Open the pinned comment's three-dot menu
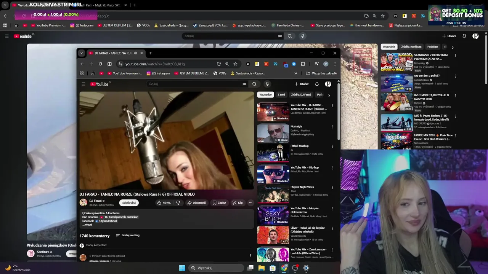Screen dimensions: 488x274 point(250,256)
